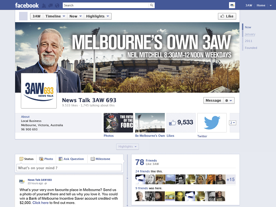Image resolution: width=276 pixels, height=207 pixels.
Task: Show the +15 more friends
Action: click(x=231, y=179)
